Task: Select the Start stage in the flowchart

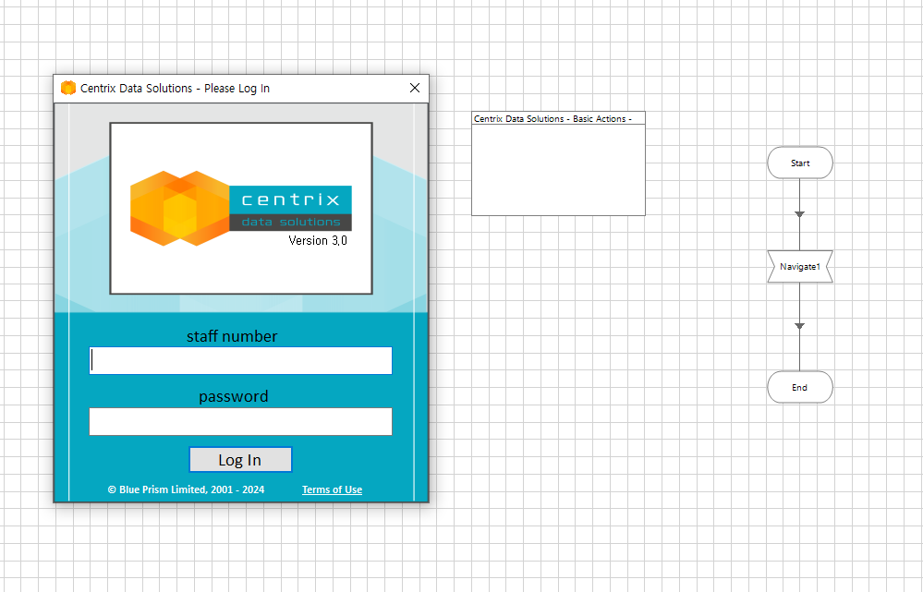Action: coord(800,163)
